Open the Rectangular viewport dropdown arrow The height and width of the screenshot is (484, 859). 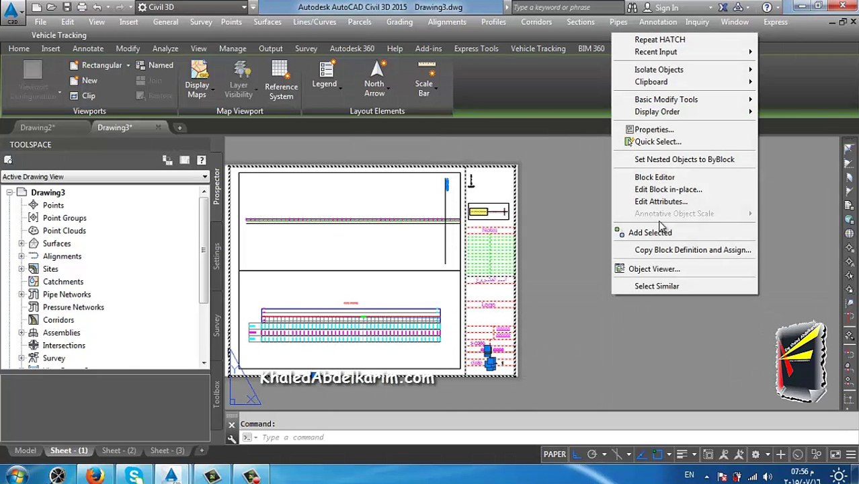127,66
